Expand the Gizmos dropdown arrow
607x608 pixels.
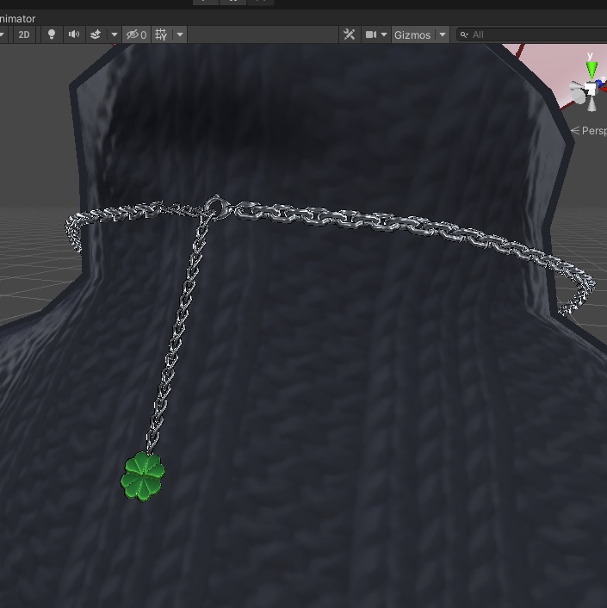point(443,34)
